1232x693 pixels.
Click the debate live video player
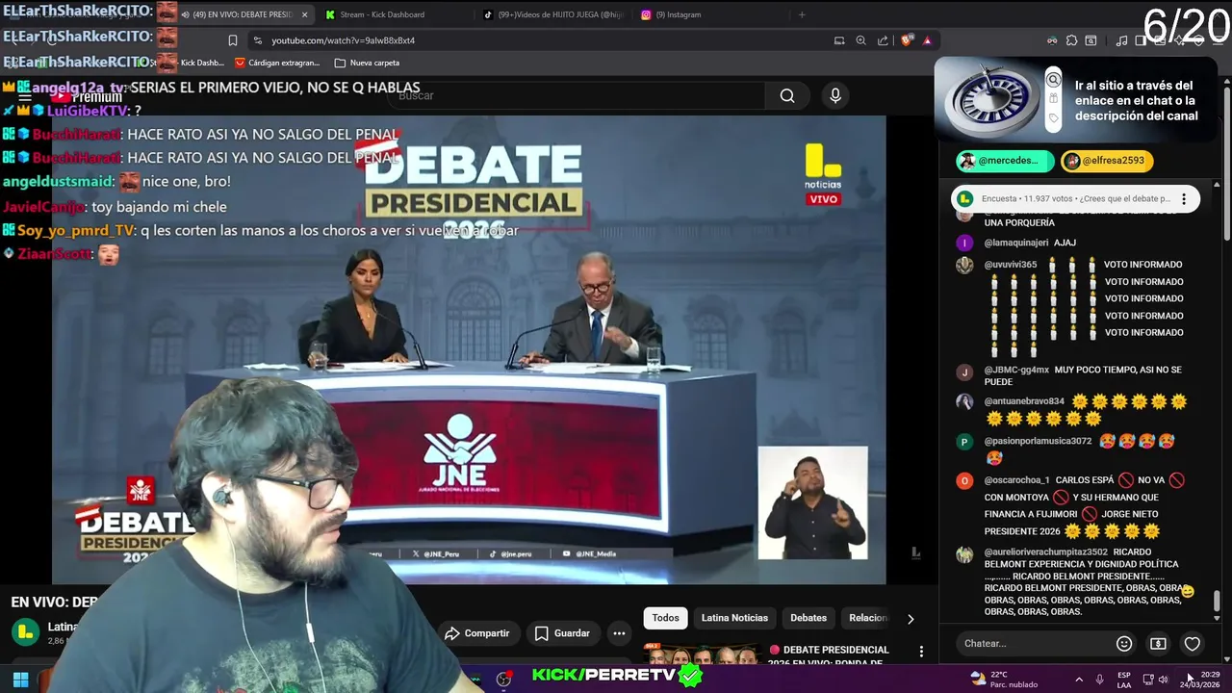coord(469,349)
